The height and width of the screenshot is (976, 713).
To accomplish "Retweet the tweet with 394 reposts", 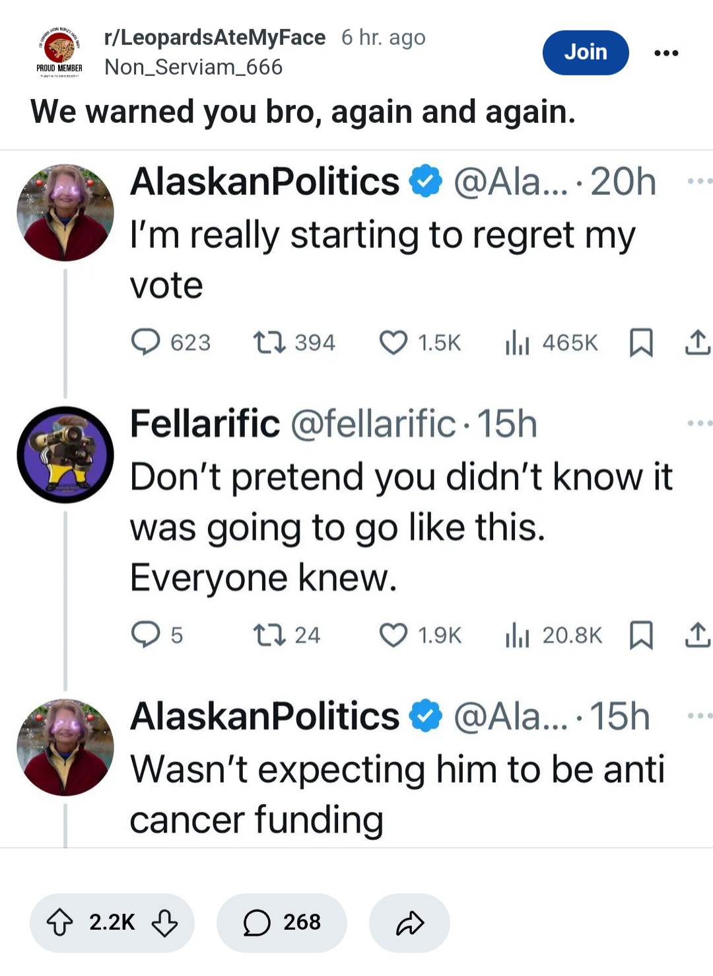I will (269, 342).
